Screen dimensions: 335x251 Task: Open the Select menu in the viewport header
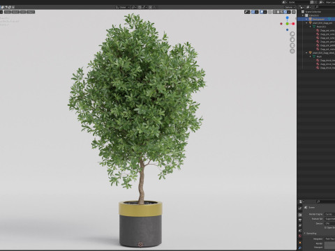point(15,12)
